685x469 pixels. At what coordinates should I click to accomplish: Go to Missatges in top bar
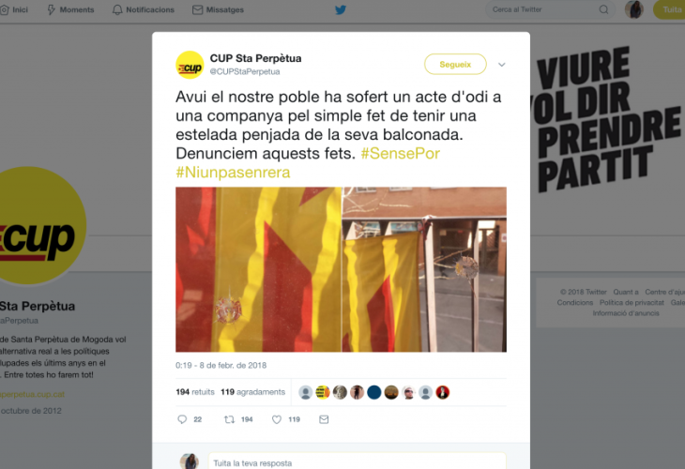218,9
